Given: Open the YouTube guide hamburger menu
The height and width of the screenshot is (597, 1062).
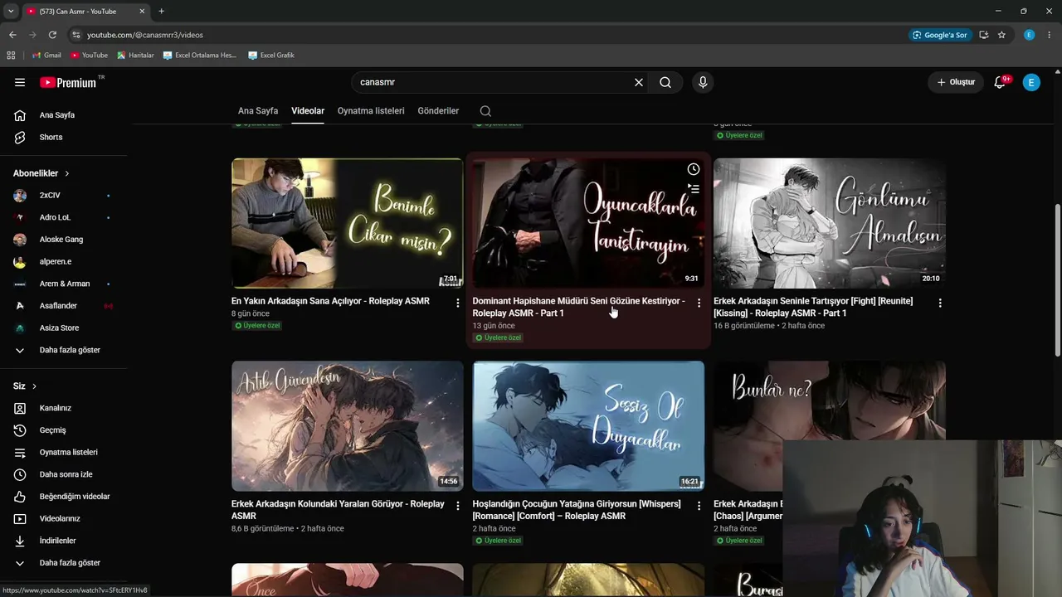Looking at the screenshot, I should click(x=20, y=82).
